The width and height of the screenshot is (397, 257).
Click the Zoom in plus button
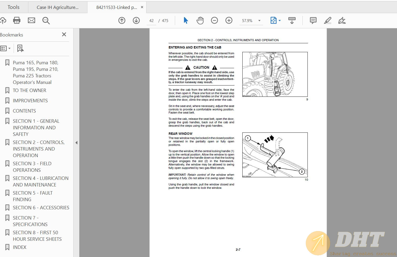pyautogui.click(x=229, y=20)
